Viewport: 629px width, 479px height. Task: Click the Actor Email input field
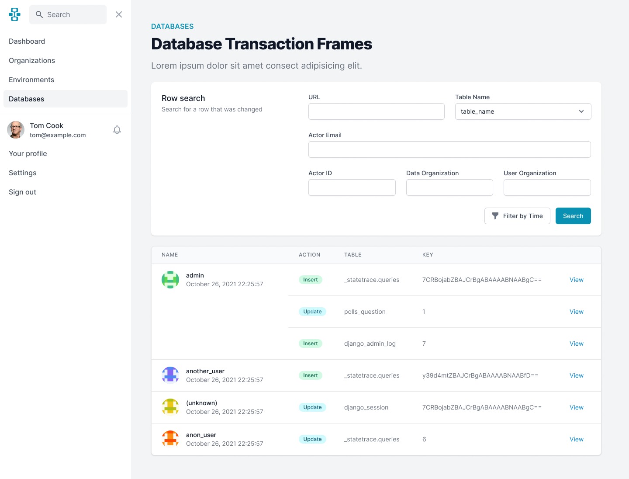[449, 149]
